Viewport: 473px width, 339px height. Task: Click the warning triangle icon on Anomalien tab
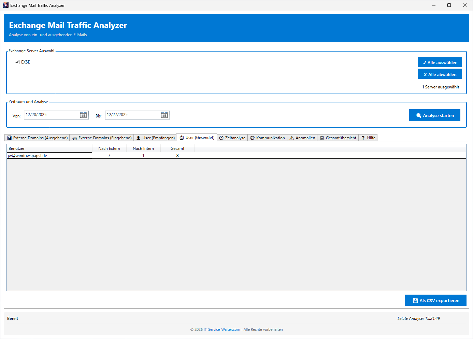pyautogui.click(x=292, y=138)
